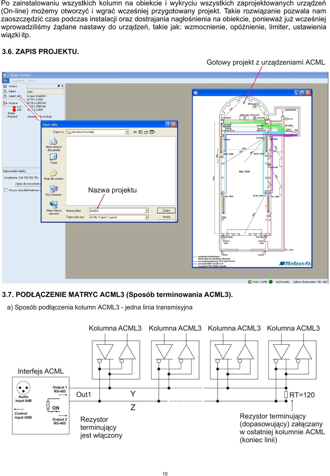The width and height of the screenshot is (330, 476).
Task: Click the Up One Level folder icon
Action: pos(141,132)
